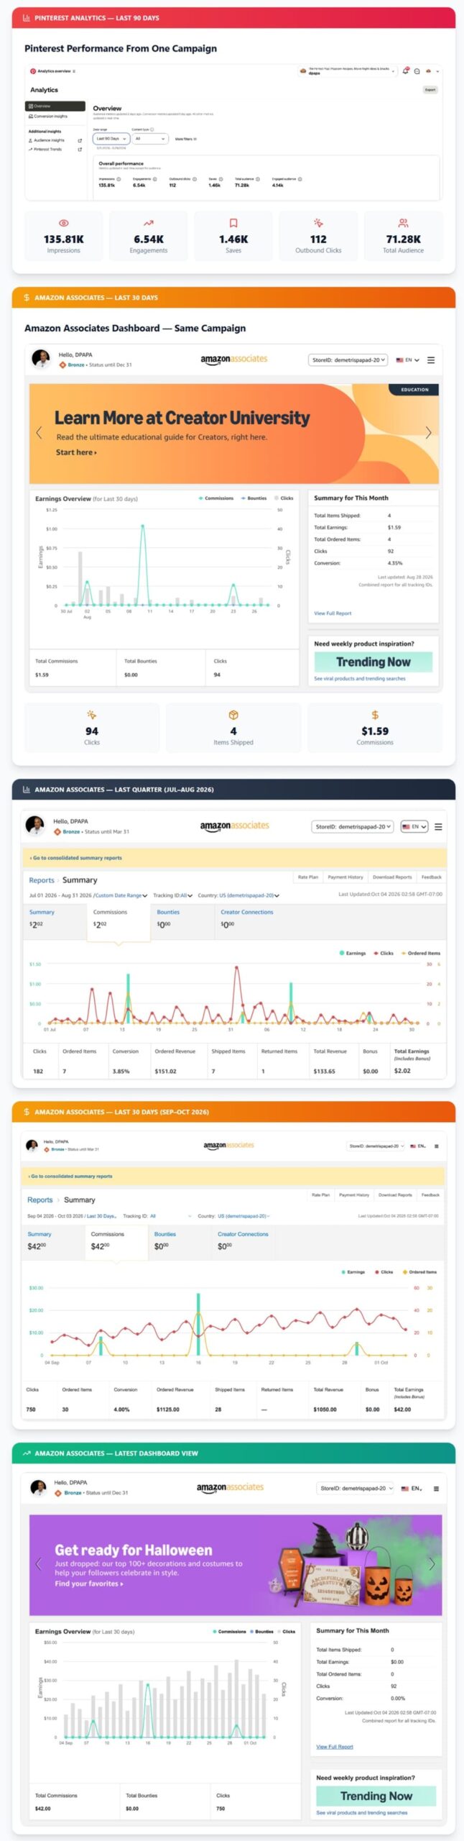Click Trending Now button in Halloween dashboard
464x1841 pixels.
pyautogui.click(x=376, y=1796)
